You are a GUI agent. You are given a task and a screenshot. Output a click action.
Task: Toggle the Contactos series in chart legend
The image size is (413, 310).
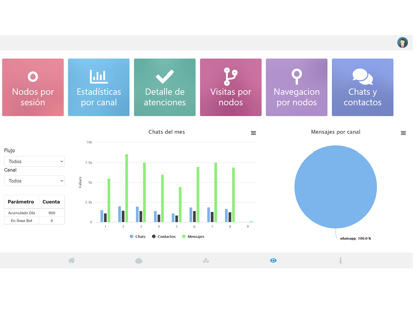point(164,237)
